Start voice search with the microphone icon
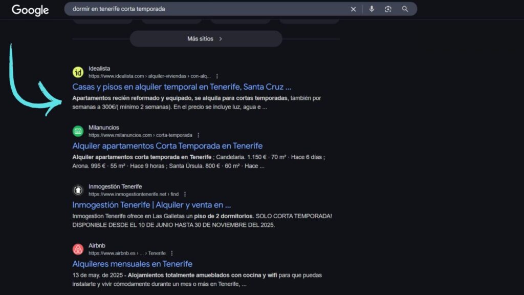This screenshot has height=295, width=524. pyautogui.click(x=372, y=9)
